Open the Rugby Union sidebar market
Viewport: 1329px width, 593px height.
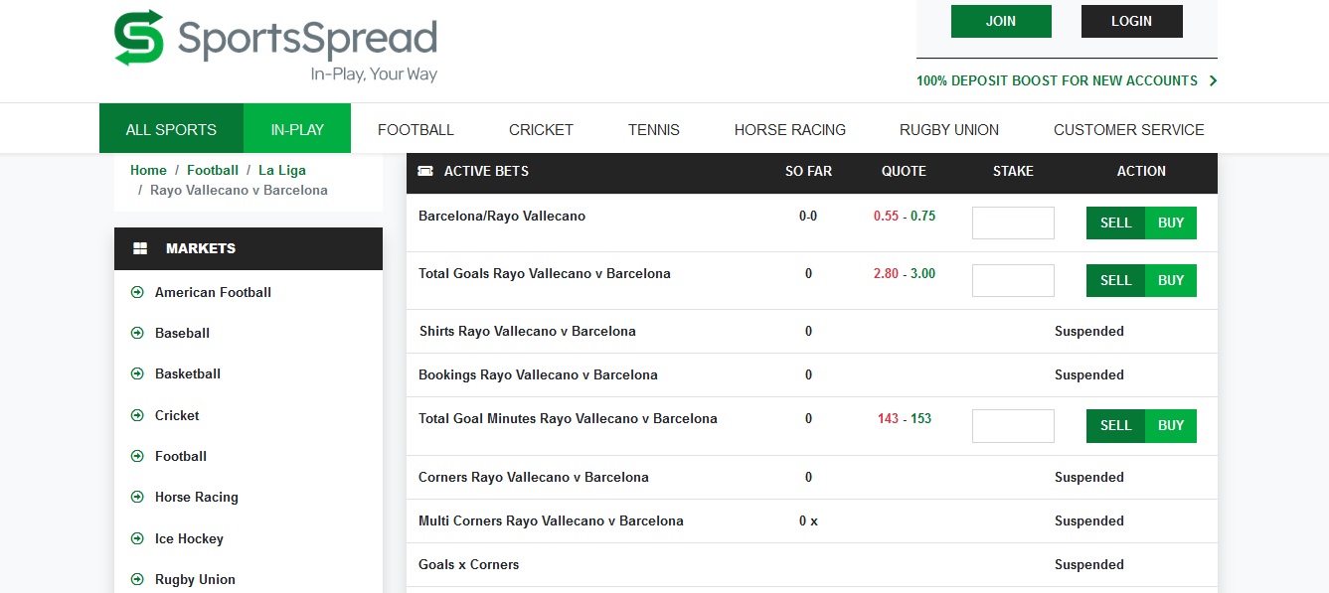(x=195, y=579)
